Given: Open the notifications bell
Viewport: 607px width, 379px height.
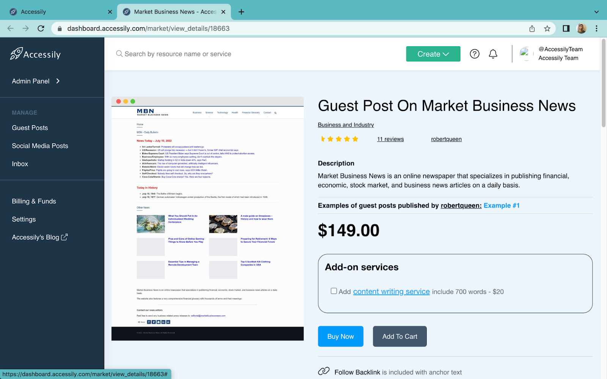Looking at the screenshot, I should (x=493, y=54).
